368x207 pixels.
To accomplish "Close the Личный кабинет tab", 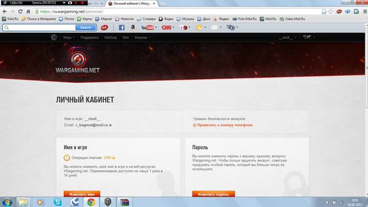I will [154, 3].
